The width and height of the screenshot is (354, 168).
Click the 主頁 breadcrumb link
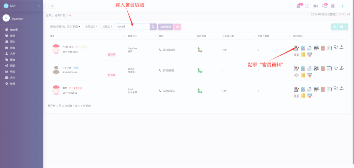[48, 16]
